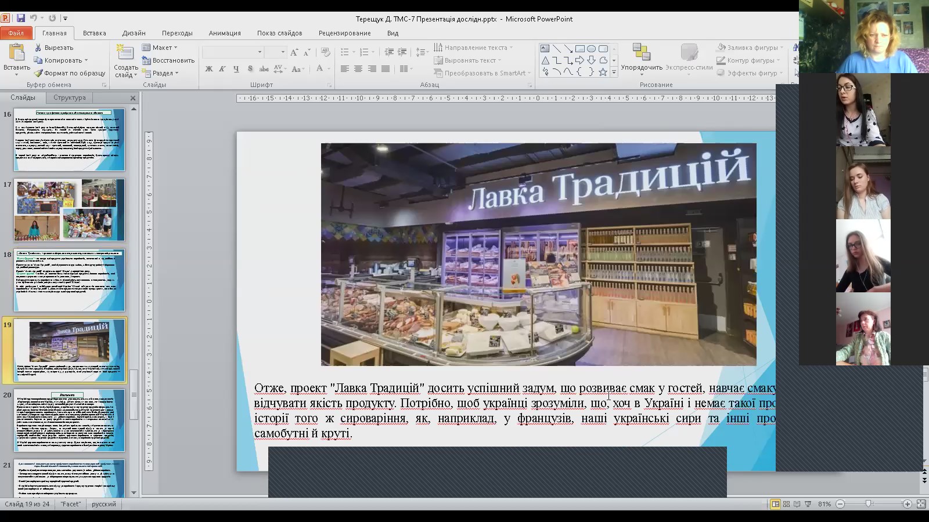This screenshot has height=522, width=929.
Task: Click the Save icon in quick access toolbar
Action: tap(21, 19)
